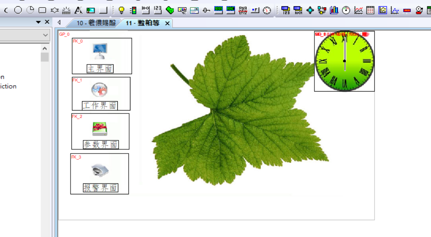This screenshot has height=237, width=431.
Task: Select the meter gauge tool in toolbar
Action: pos(346,11)
